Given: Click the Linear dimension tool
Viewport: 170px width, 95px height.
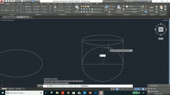Looking at the screenshot, I should [x=68, y=6].
